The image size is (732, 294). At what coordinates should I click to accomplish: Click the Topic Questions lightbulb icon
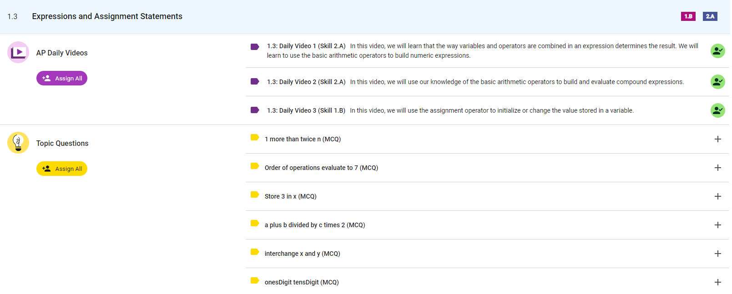click(18, 143)
